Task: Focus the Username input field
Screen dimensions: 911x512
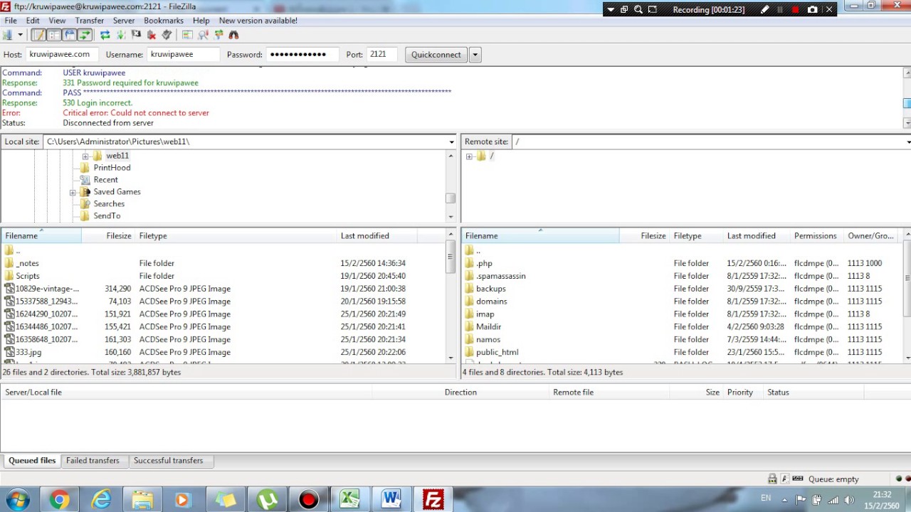Action: pos(183,54)
